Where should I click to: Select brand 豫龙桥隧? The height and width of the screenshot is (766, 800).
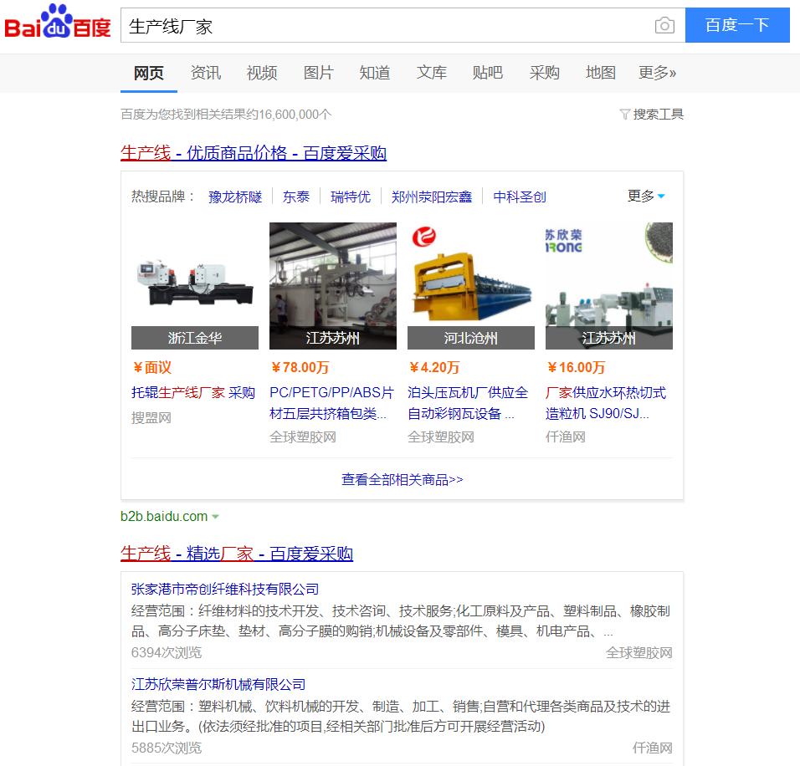coord(235,197)
